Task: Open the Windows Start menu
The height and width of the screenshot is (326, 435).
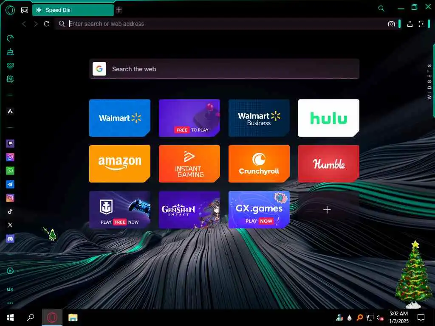Action: pyautogui.click(x=10, y=318)
